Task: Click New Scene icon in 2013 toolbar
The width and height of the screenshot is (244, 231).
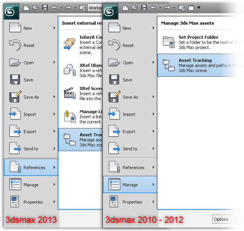Action: (x=26, y=7)
